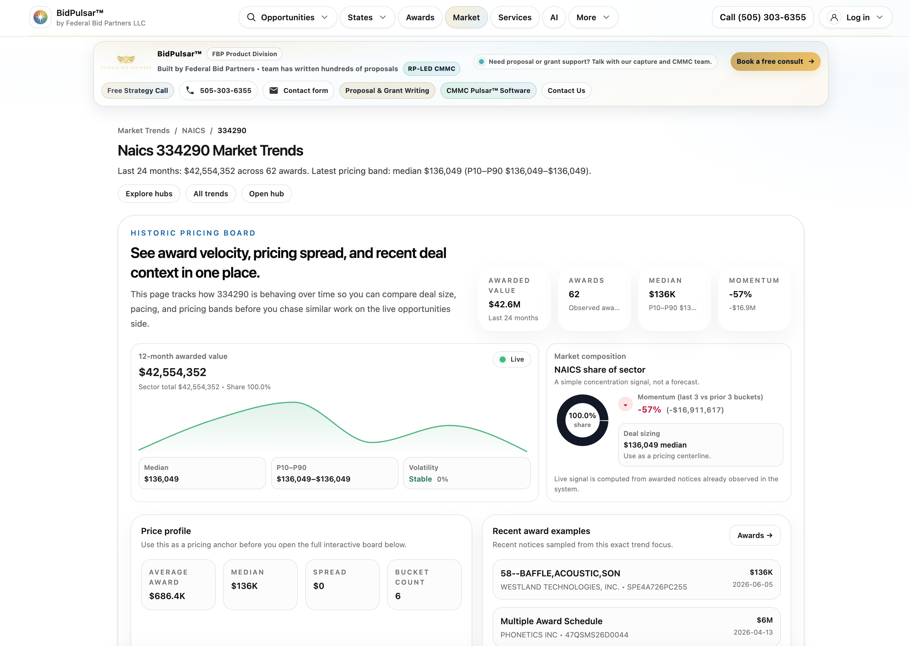Click the Awards arrow button in Recent award examples
909x646 pixels.
[755, 535]
